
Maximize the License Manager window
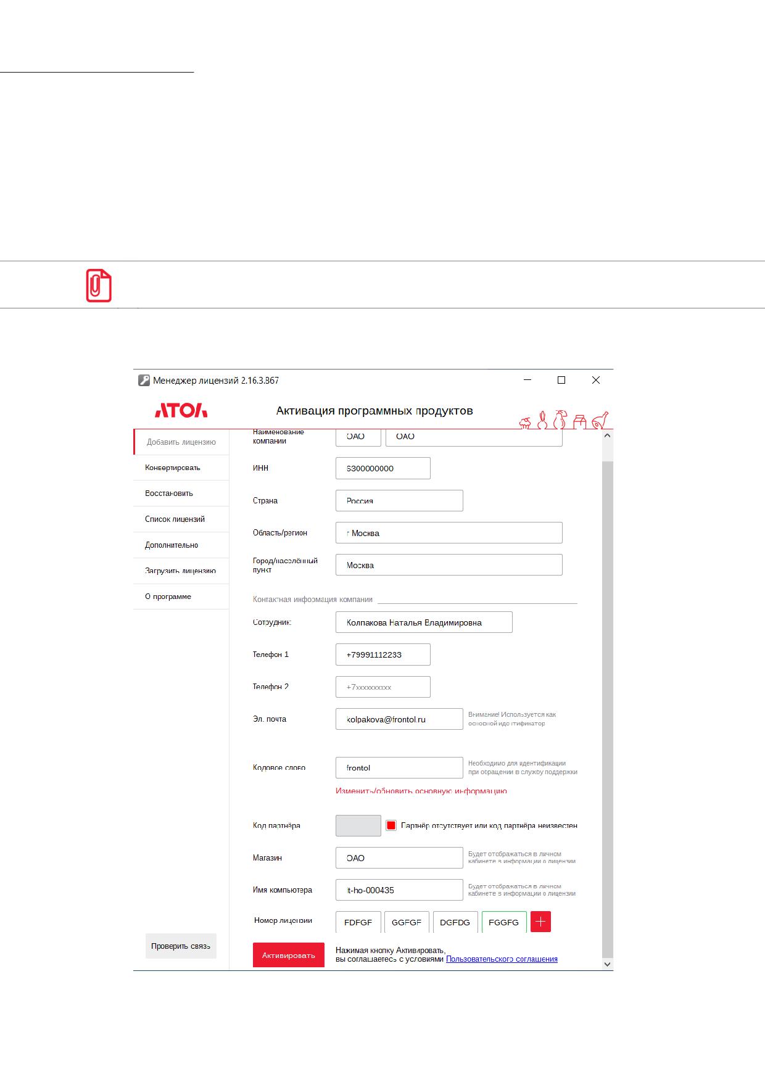(561, 380)
